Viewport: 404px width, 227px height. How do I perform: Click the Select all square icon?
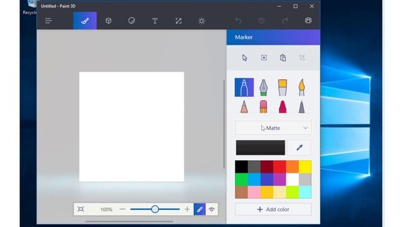point(264,57)
